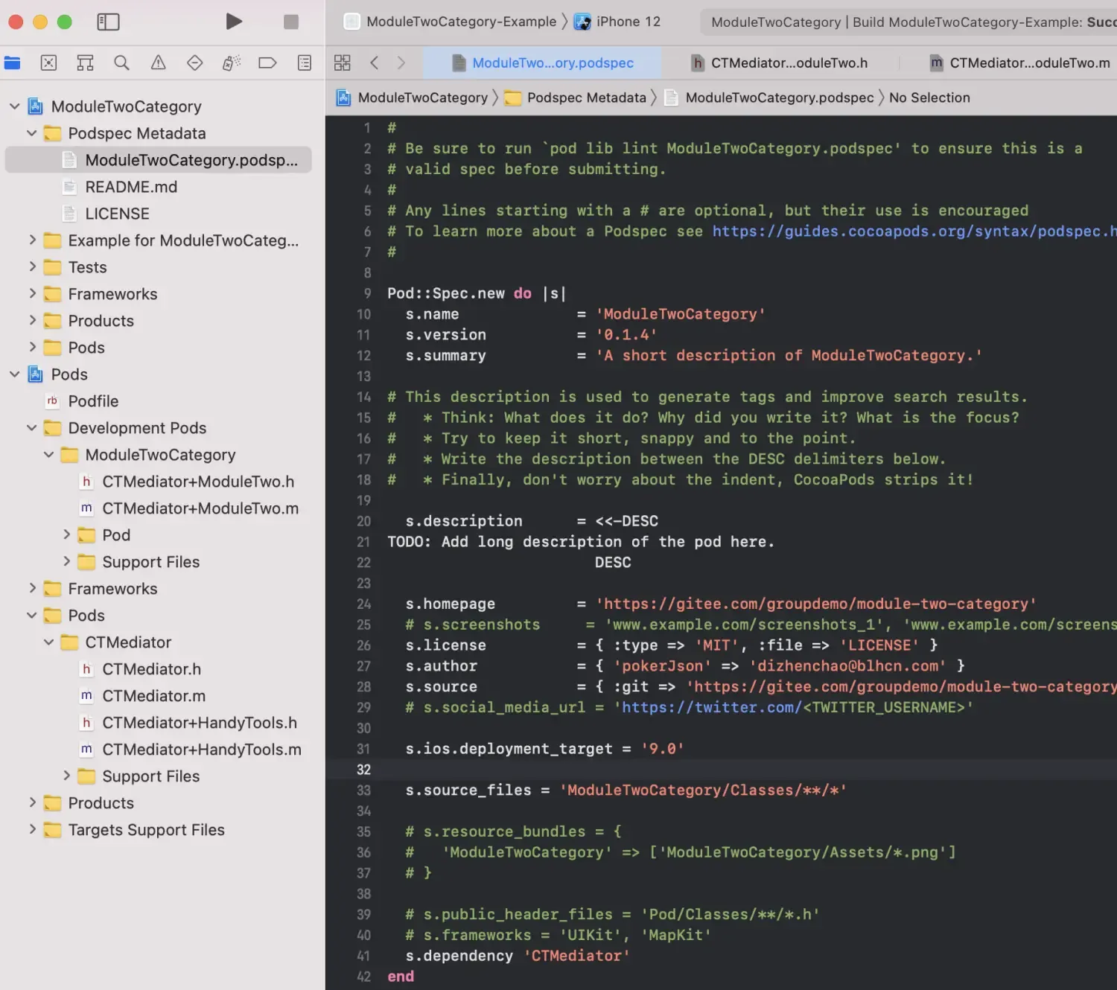Open the Source Control navigator
Viewport: 1117px width, 990px height.
49,63
